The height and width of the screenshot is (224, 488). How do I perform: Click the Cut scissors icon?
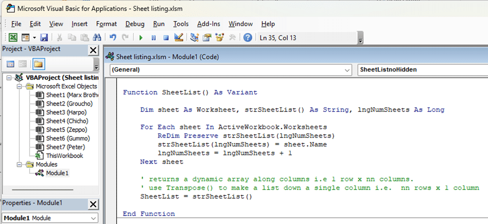60,37
